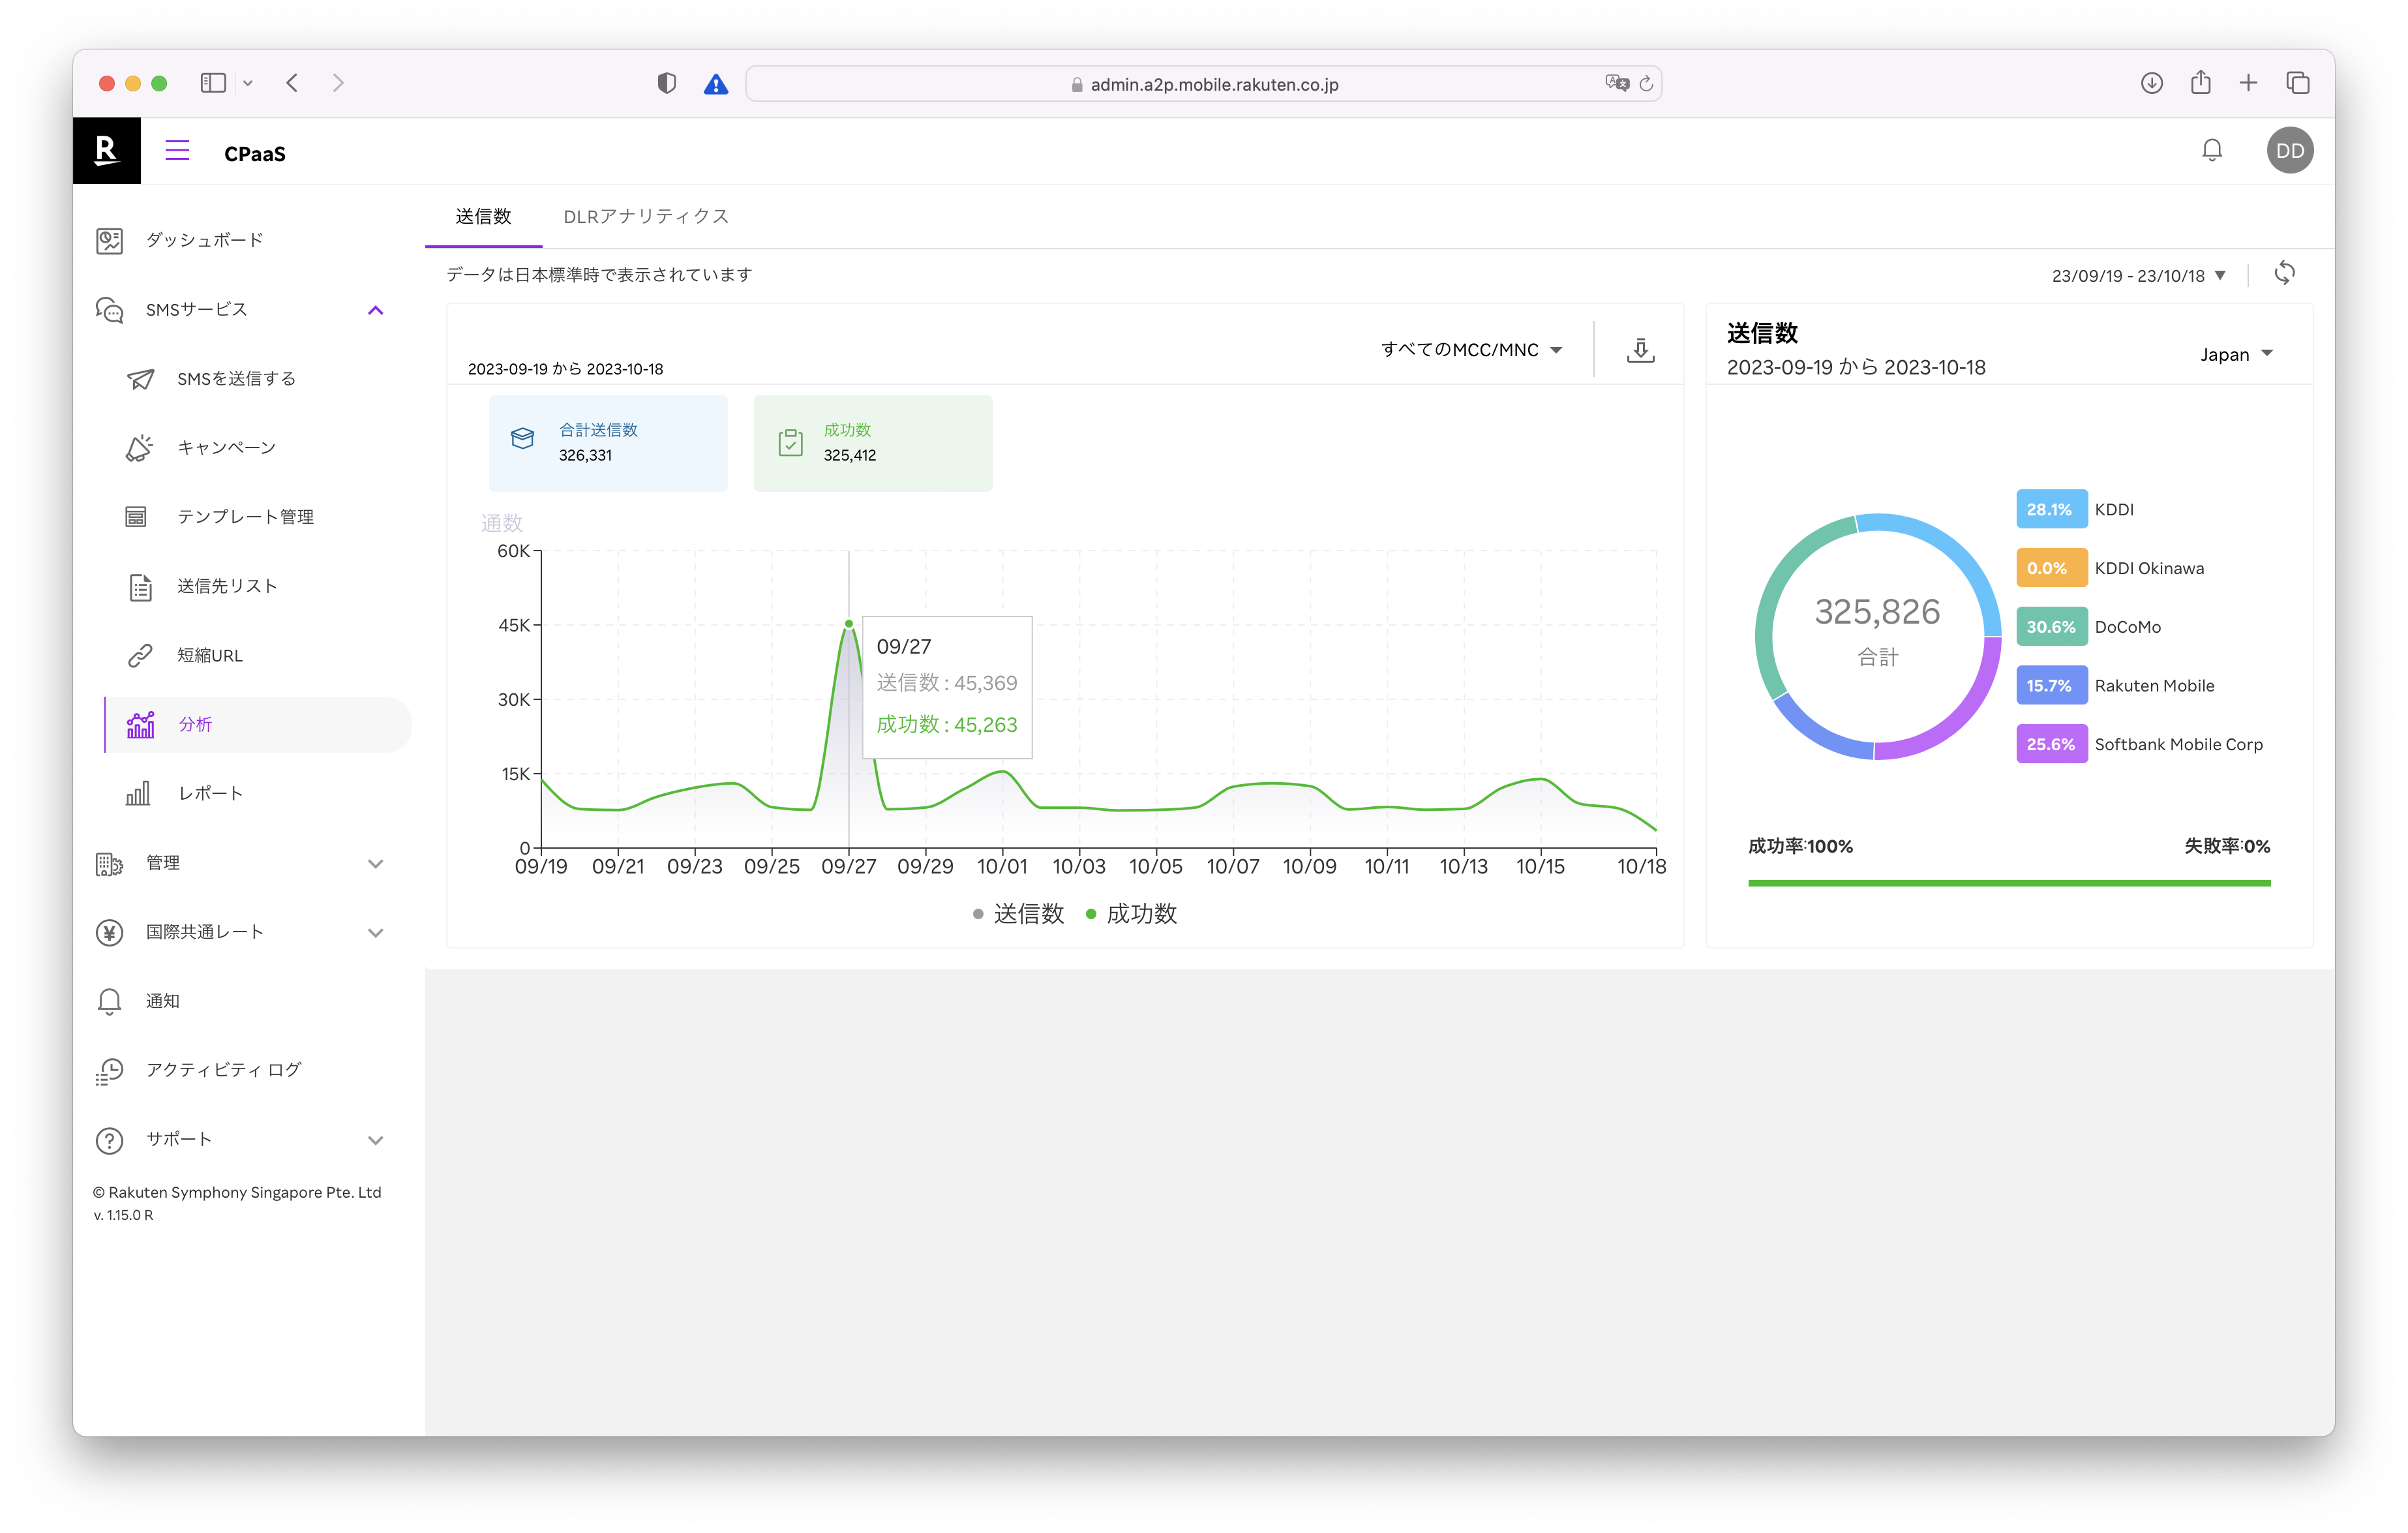Viewport: 2408px width, 1533px height.
Task: Click the 09/27 peak data point
Action: pos(849,624)
